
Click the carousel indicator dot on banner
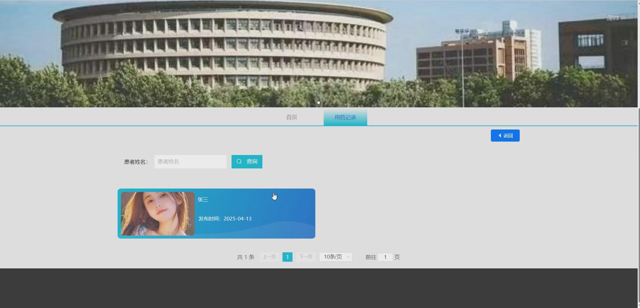point(319,103)
